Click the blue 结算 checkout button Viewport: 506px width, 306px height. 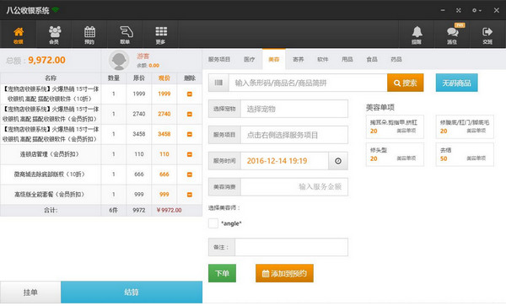(132, 293)
